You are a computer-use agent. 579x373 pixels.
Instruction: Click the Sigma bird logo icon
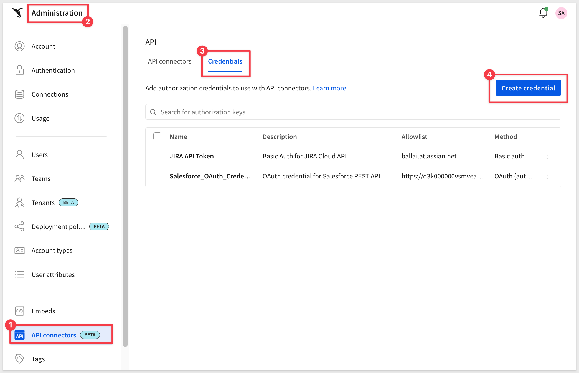coord(18,13)
